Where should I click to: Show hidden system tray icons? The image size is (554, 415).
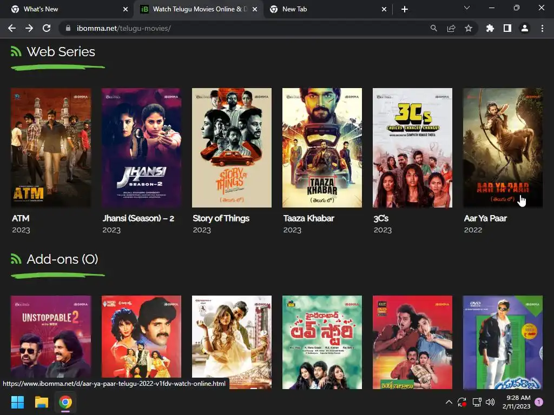[x=449, y=402]
